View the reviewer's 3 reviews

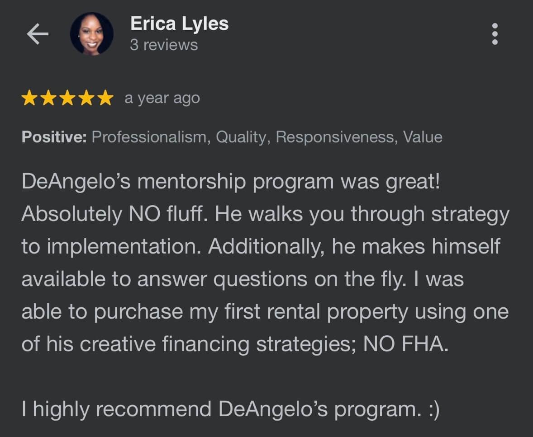click(164, 45)
